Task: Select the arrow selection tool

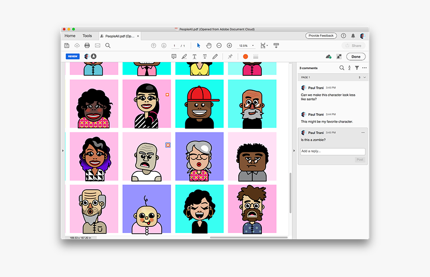Action: (199, 45)
